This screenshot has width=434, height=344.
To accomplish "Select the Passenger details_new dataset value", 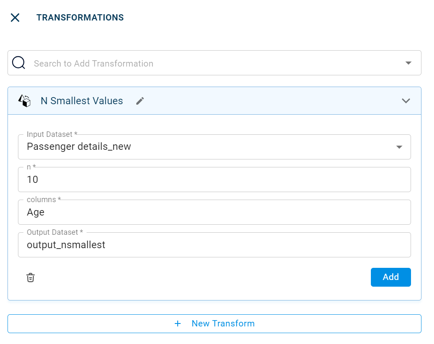I will 79,146.
